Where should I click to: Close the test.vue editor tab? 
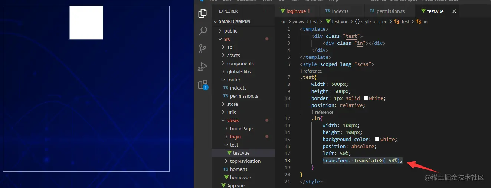[454, 11]
